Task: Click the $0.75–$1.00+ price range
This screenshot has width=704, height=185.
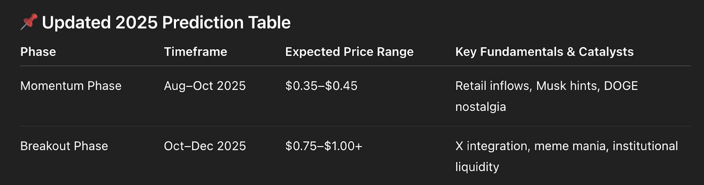Action: click(x=323, y=146)
